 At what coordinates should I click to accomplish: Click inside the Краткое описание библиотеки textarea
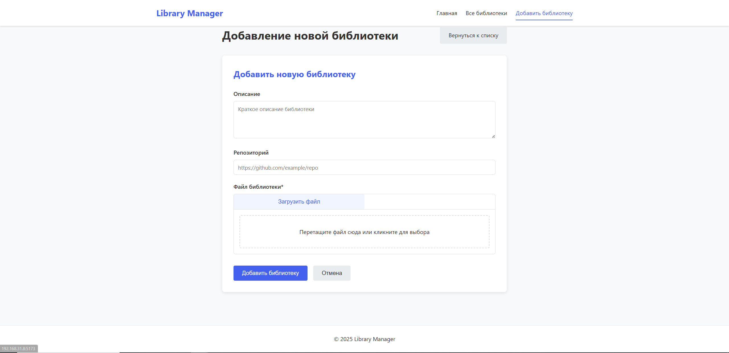(x=364, y=120)
